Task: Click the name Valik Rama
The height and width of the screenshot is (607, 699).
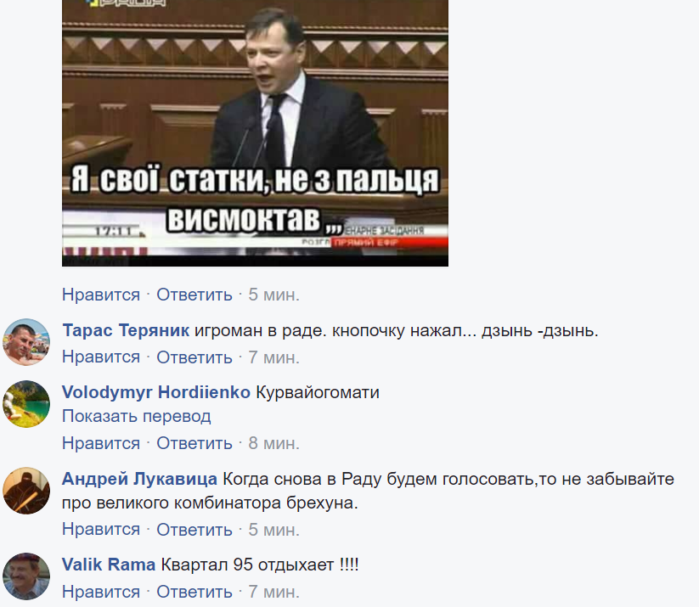Action: 109,565
